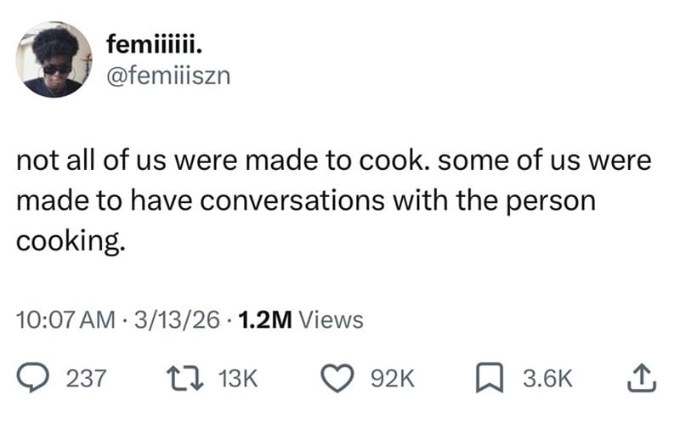Open the femiiiiii. profile avatar picture
680x423 pixels.
pos(54,60)
